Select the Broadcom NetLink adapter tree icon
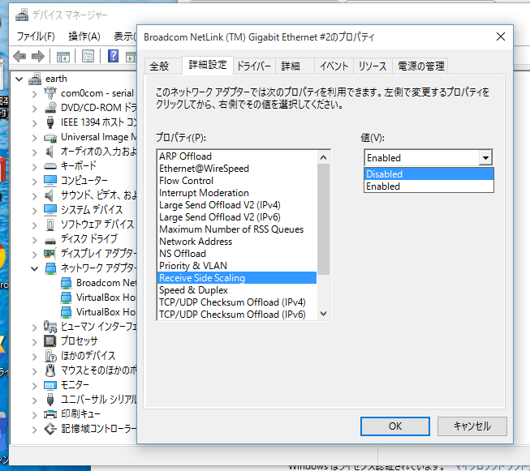This screenshot has width=530, height=471. coord(66,283)
